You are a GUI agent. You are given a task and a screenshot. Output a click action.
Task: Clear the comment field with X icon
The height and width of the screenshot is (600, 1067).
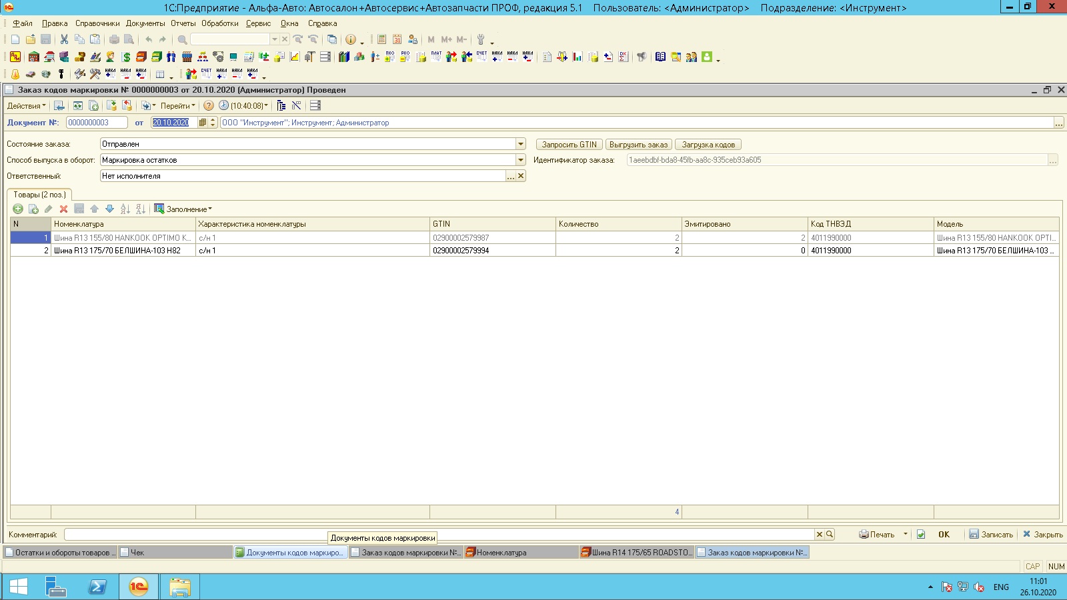(x=820, y=534)
